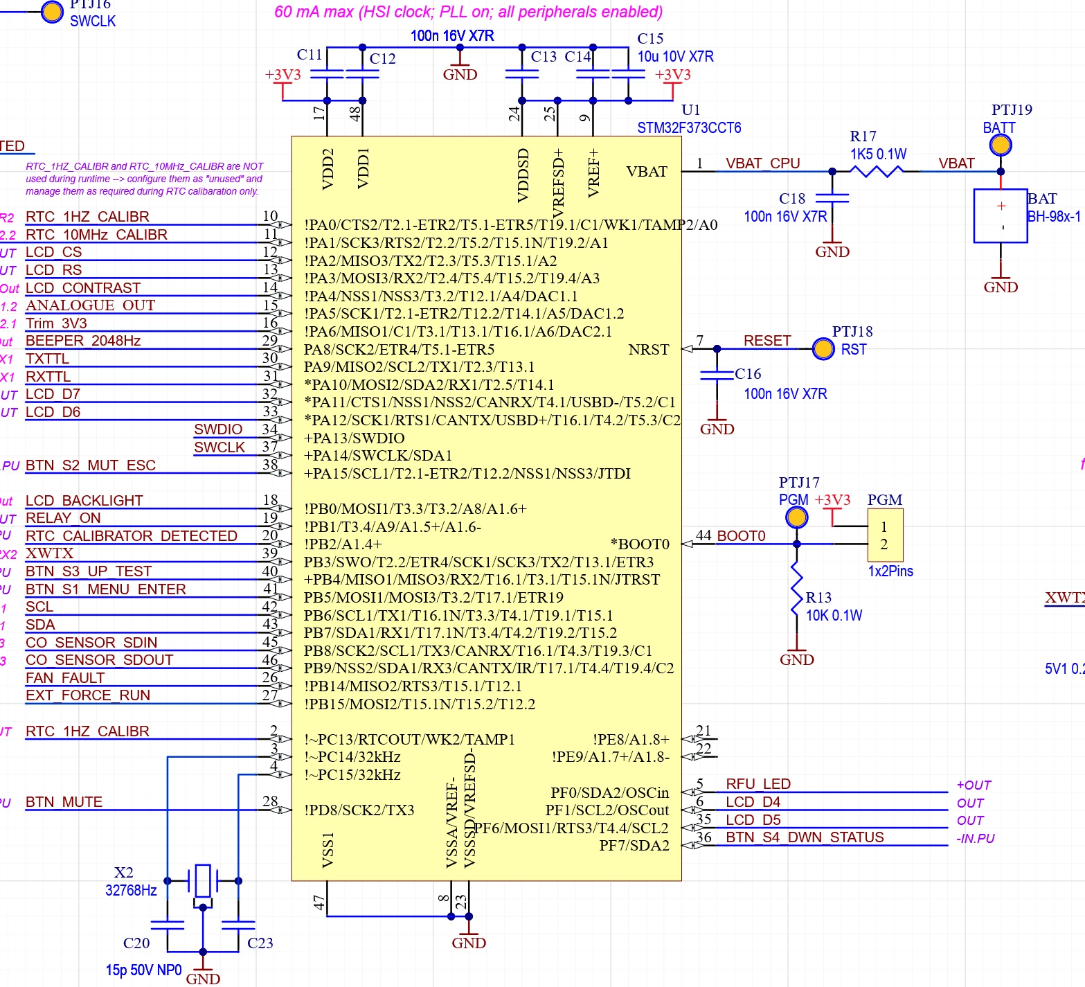Click the LCD_BACKLIGHT net label
Screen dimensions: 1085x987
(x=84, y=500)
